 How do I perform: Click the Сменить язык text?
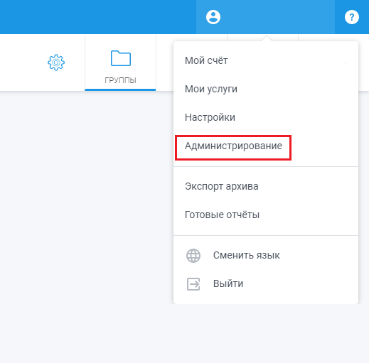(247, 255)
